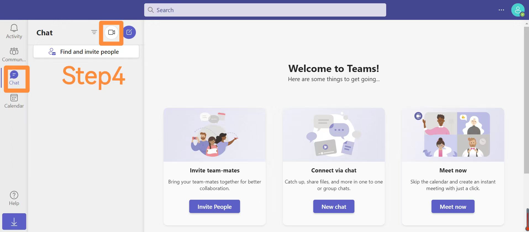Click the New chat button
The height and width of the screenshot is (232, 529).
334,207
